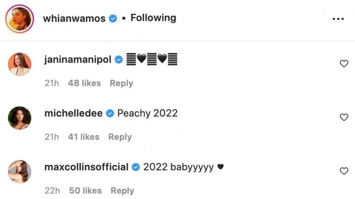Reply to maxcollinsofficial's comment

click(122, 191)
